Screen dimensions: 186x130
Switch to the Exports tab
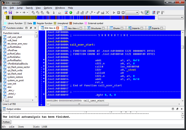pyautogui.click(x=155, y=28)
